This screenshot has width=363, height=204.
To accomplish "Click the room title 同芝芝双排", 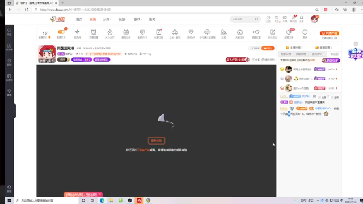I will [66, 48].
